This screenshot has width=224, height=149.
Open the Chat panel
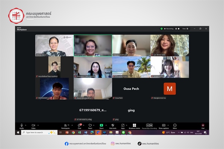click(79, 126)
